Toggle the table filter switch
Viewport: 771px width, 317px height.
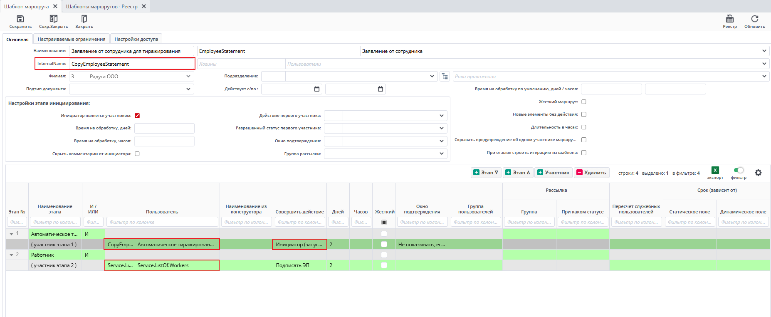pos(739,170)
